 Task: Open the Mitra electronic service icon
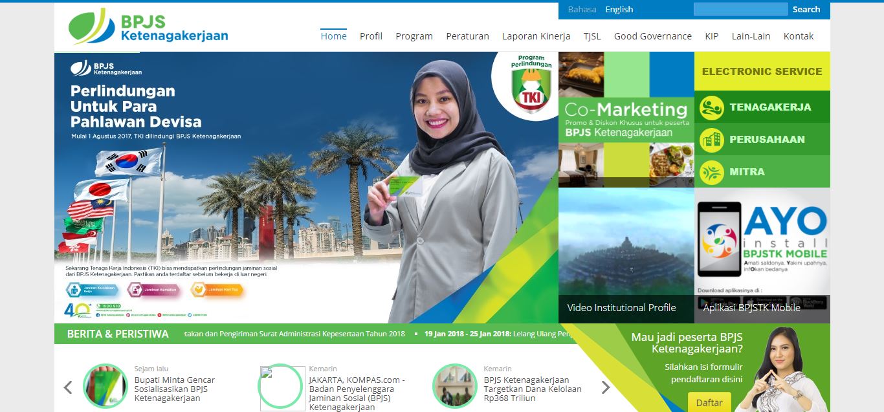point(712,172)
